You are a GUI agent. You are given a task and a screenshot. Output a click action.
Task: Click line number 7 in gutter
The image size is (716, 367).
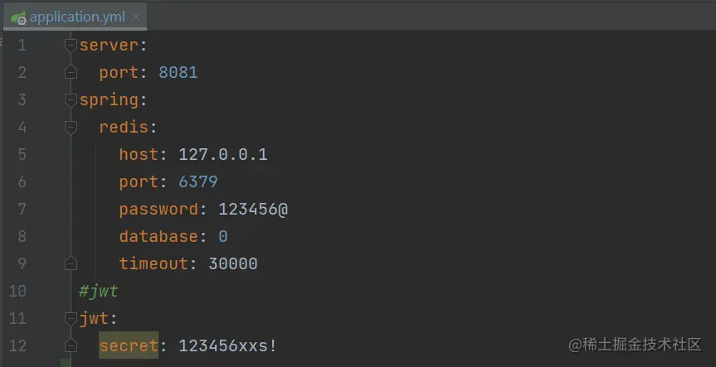click(x=22, y=210)
